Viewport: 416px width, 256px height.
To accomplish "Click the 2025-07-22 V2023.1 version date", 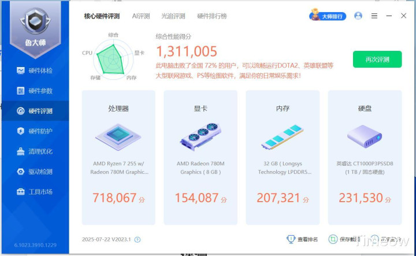I will (106, 239).
